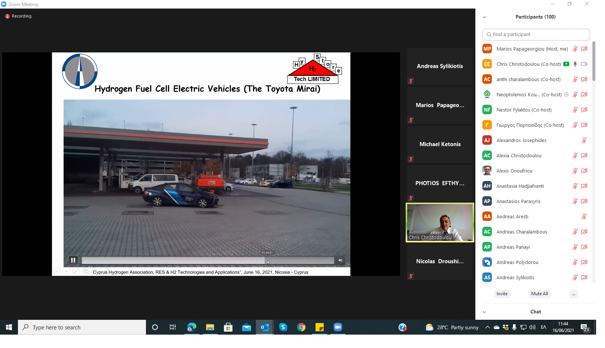Viewport: 605px width, 348px height.
Task: Select participant Alexis Onoufriou
Action: 535,171
